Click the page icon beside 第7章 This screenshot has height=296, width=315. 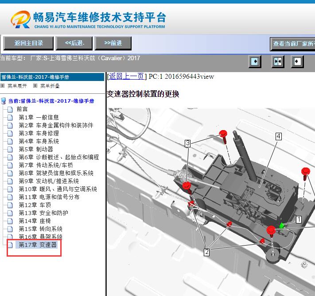[10, 165]
